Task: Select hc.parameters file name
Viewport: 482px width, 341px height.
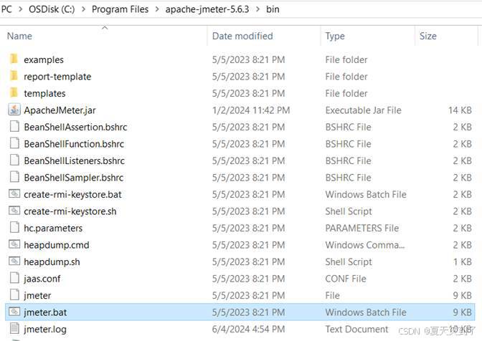Action: click(53, 229)
